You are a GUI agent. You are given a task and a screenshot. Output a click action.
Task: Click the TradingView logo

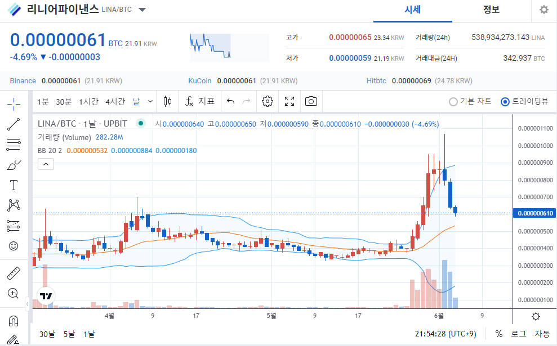pyautogui.click(x=46, y=296)
